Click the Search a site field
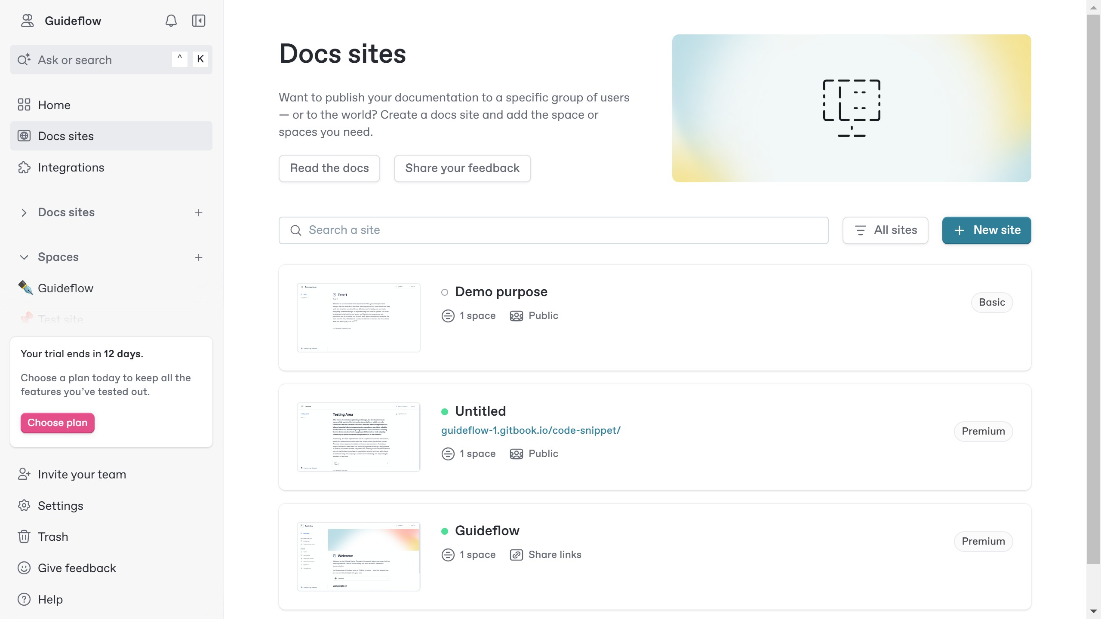Image resolution: width=1101 pixels, height=619 pixels. (x=554, y=230)
